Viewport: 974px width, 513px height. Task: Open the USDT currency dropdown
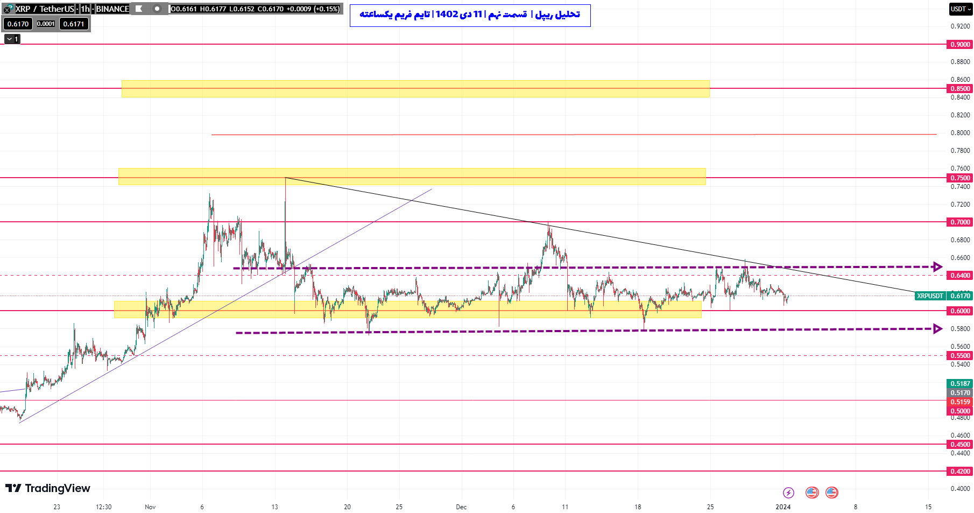[x=961, y=9]
